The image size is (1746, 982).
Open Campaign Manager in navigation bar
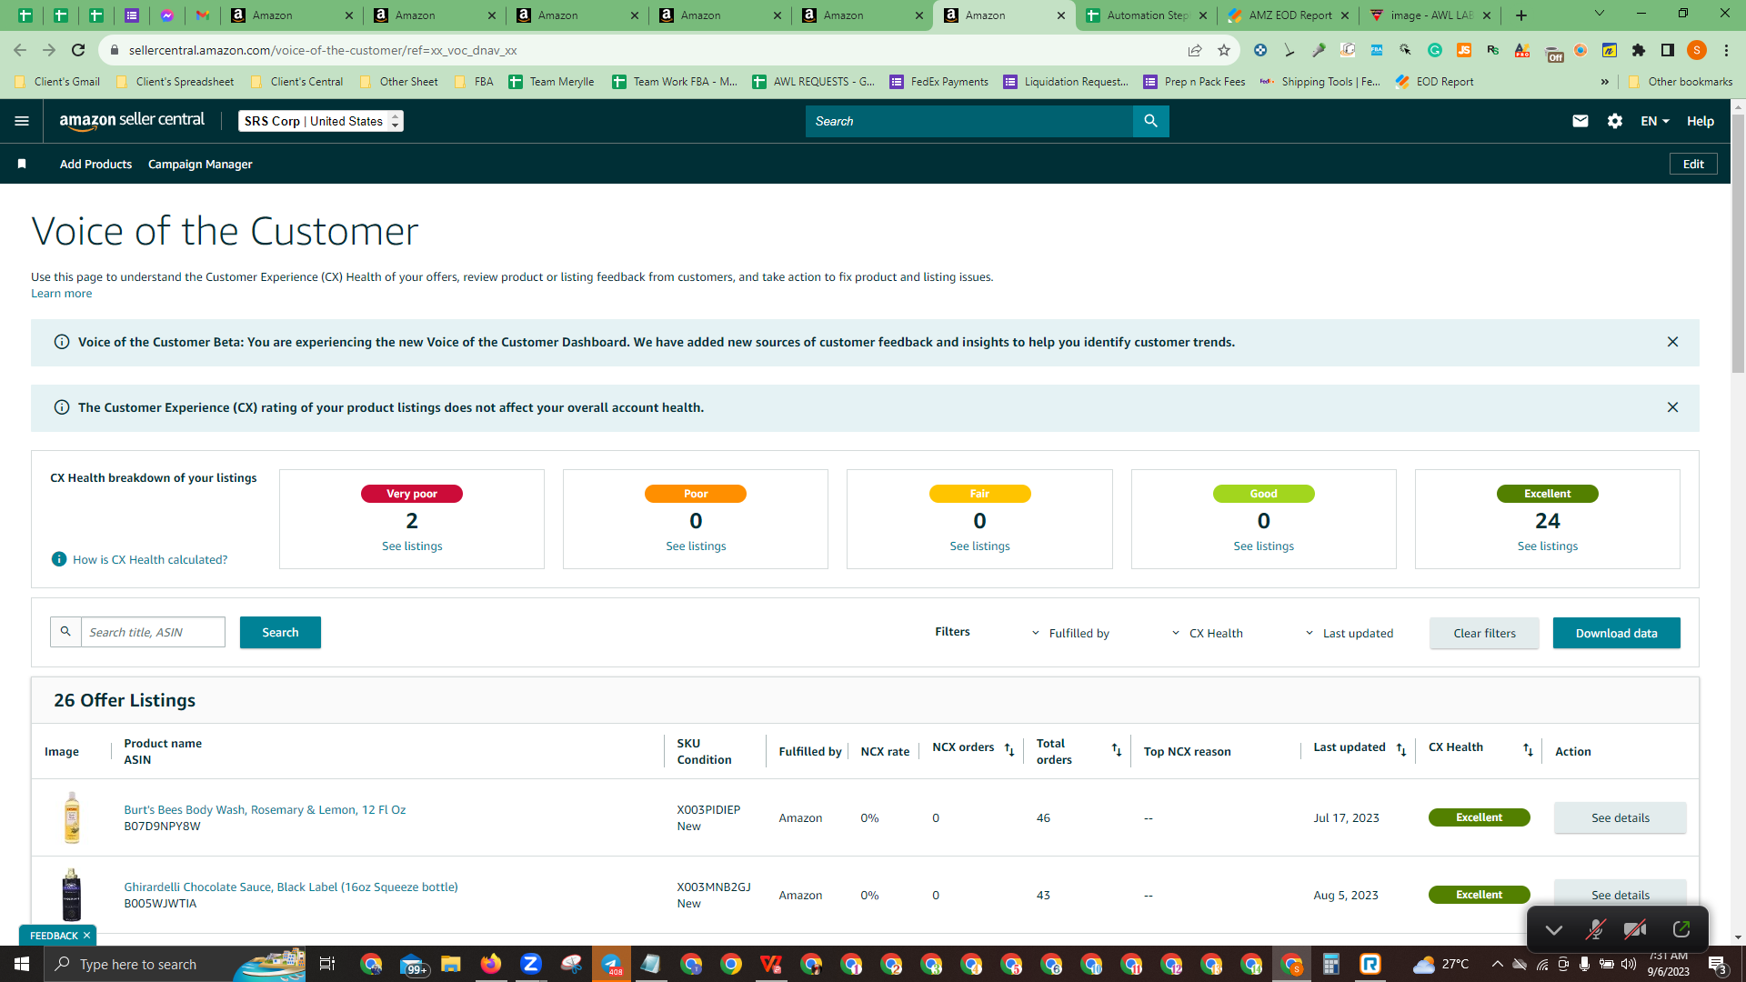point(200,164)
